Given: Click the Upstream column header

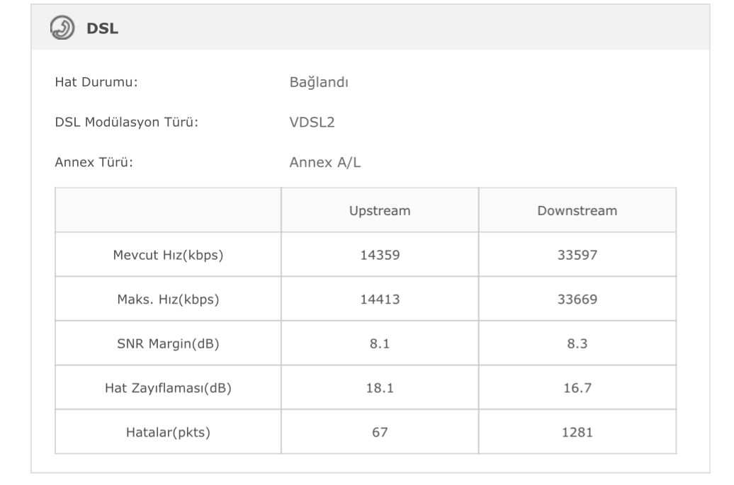Looking at the screenshot, I should point(379,210).
